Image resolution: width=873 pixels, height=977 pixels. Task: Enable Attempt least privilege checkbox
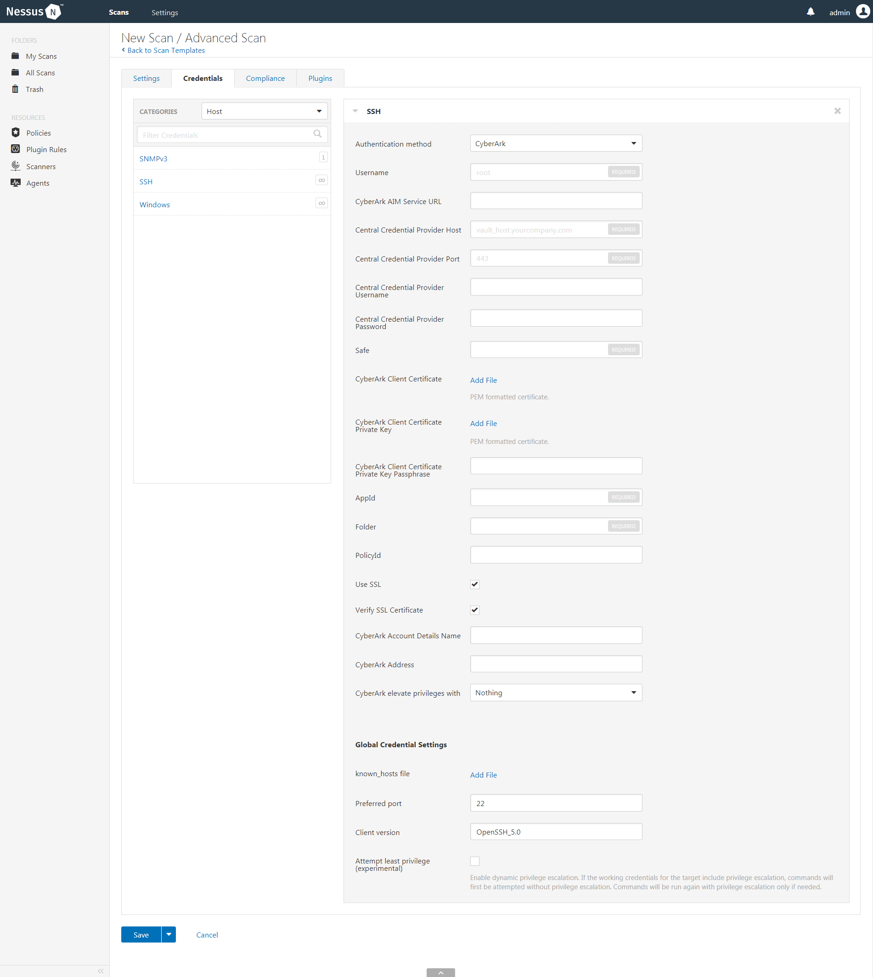(474, 861)
